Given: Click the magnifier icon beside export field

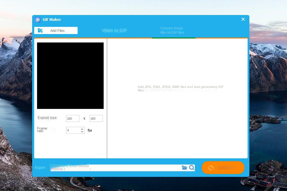Looking at the screenshot, I should pyautogui.click(x=191, y=167).
